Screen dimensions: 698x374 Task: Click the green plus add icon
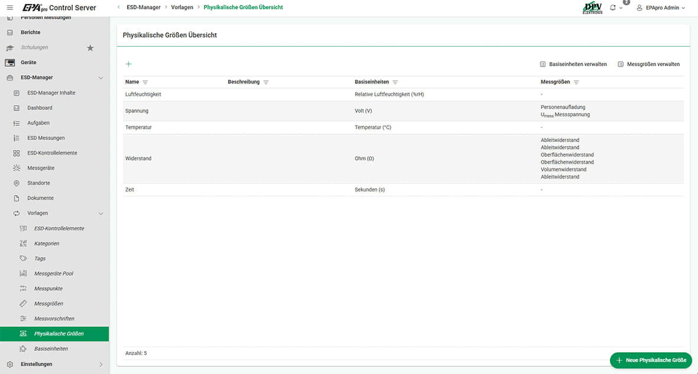click(x=129, y=64)
